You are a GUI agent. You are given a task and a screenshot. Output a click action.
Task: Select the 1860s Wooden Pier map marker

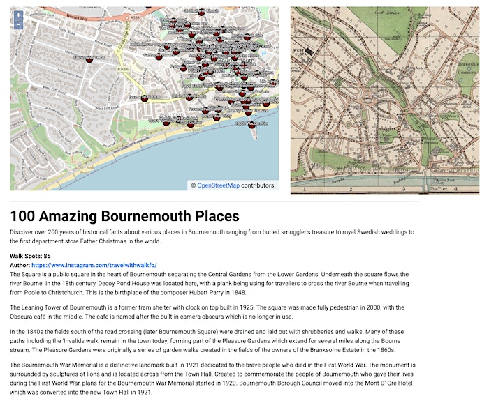click(x=251, y=125)
